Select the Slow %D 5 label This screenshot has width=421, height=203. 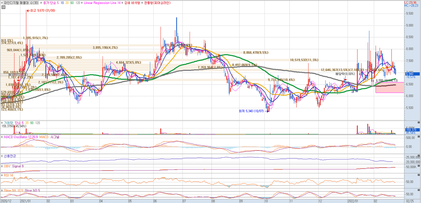(33, 190)
